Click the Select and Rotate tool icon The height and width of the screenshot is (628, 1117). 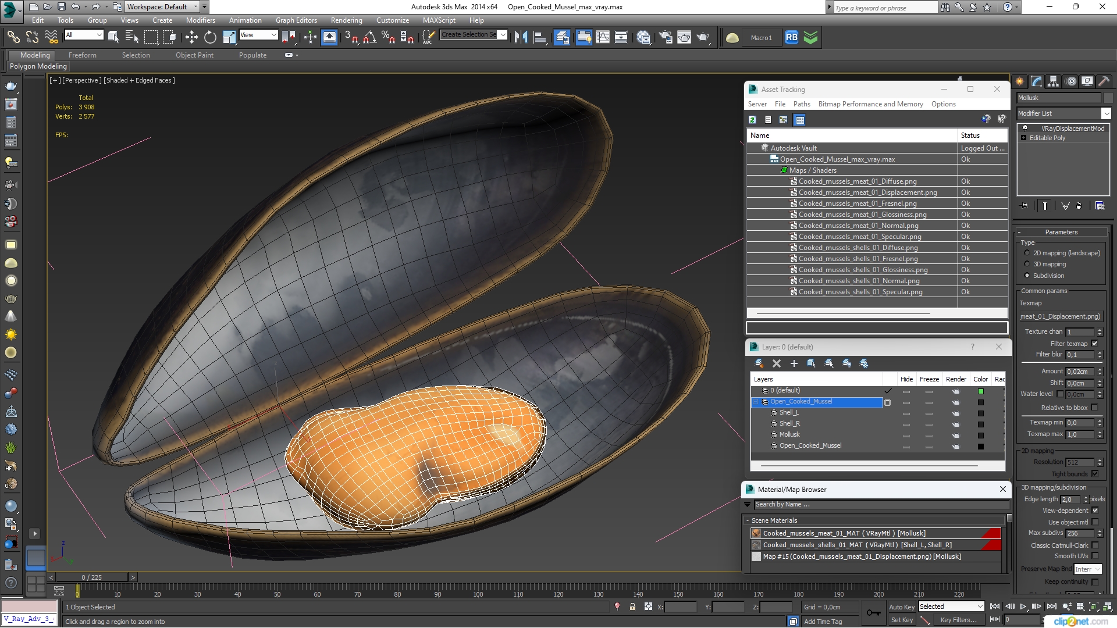point(210,38)
